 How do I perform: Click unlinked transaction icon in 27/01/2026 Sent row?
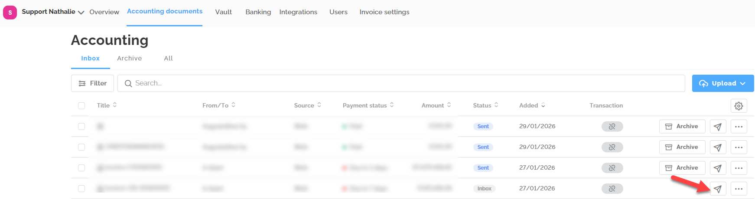click(x=612, y=168)
